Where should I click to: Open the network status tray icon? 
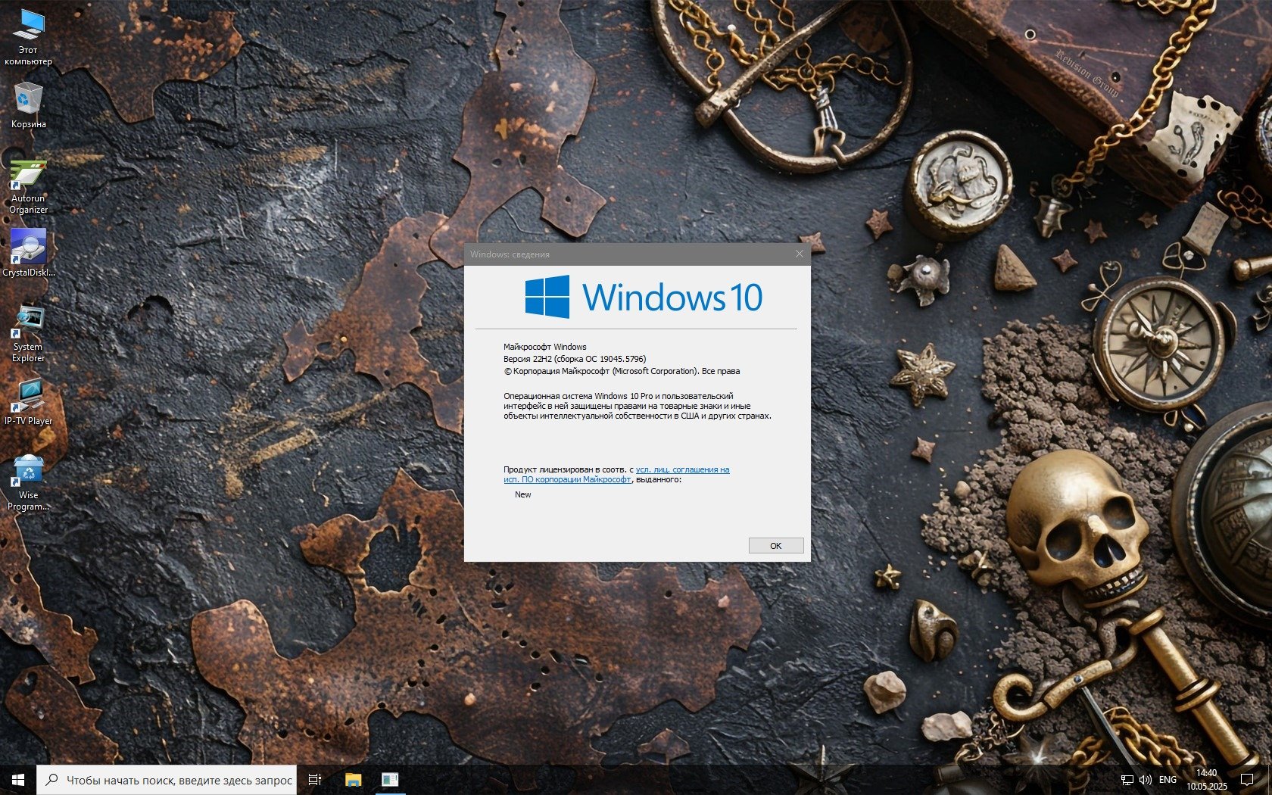[1127, 780]
